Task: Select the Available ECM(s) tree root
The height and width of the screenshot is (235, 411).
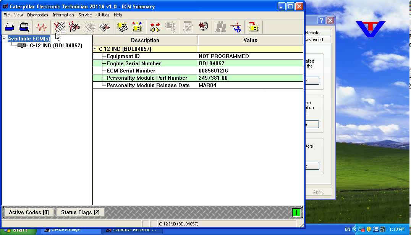Action: pos(29,39)
